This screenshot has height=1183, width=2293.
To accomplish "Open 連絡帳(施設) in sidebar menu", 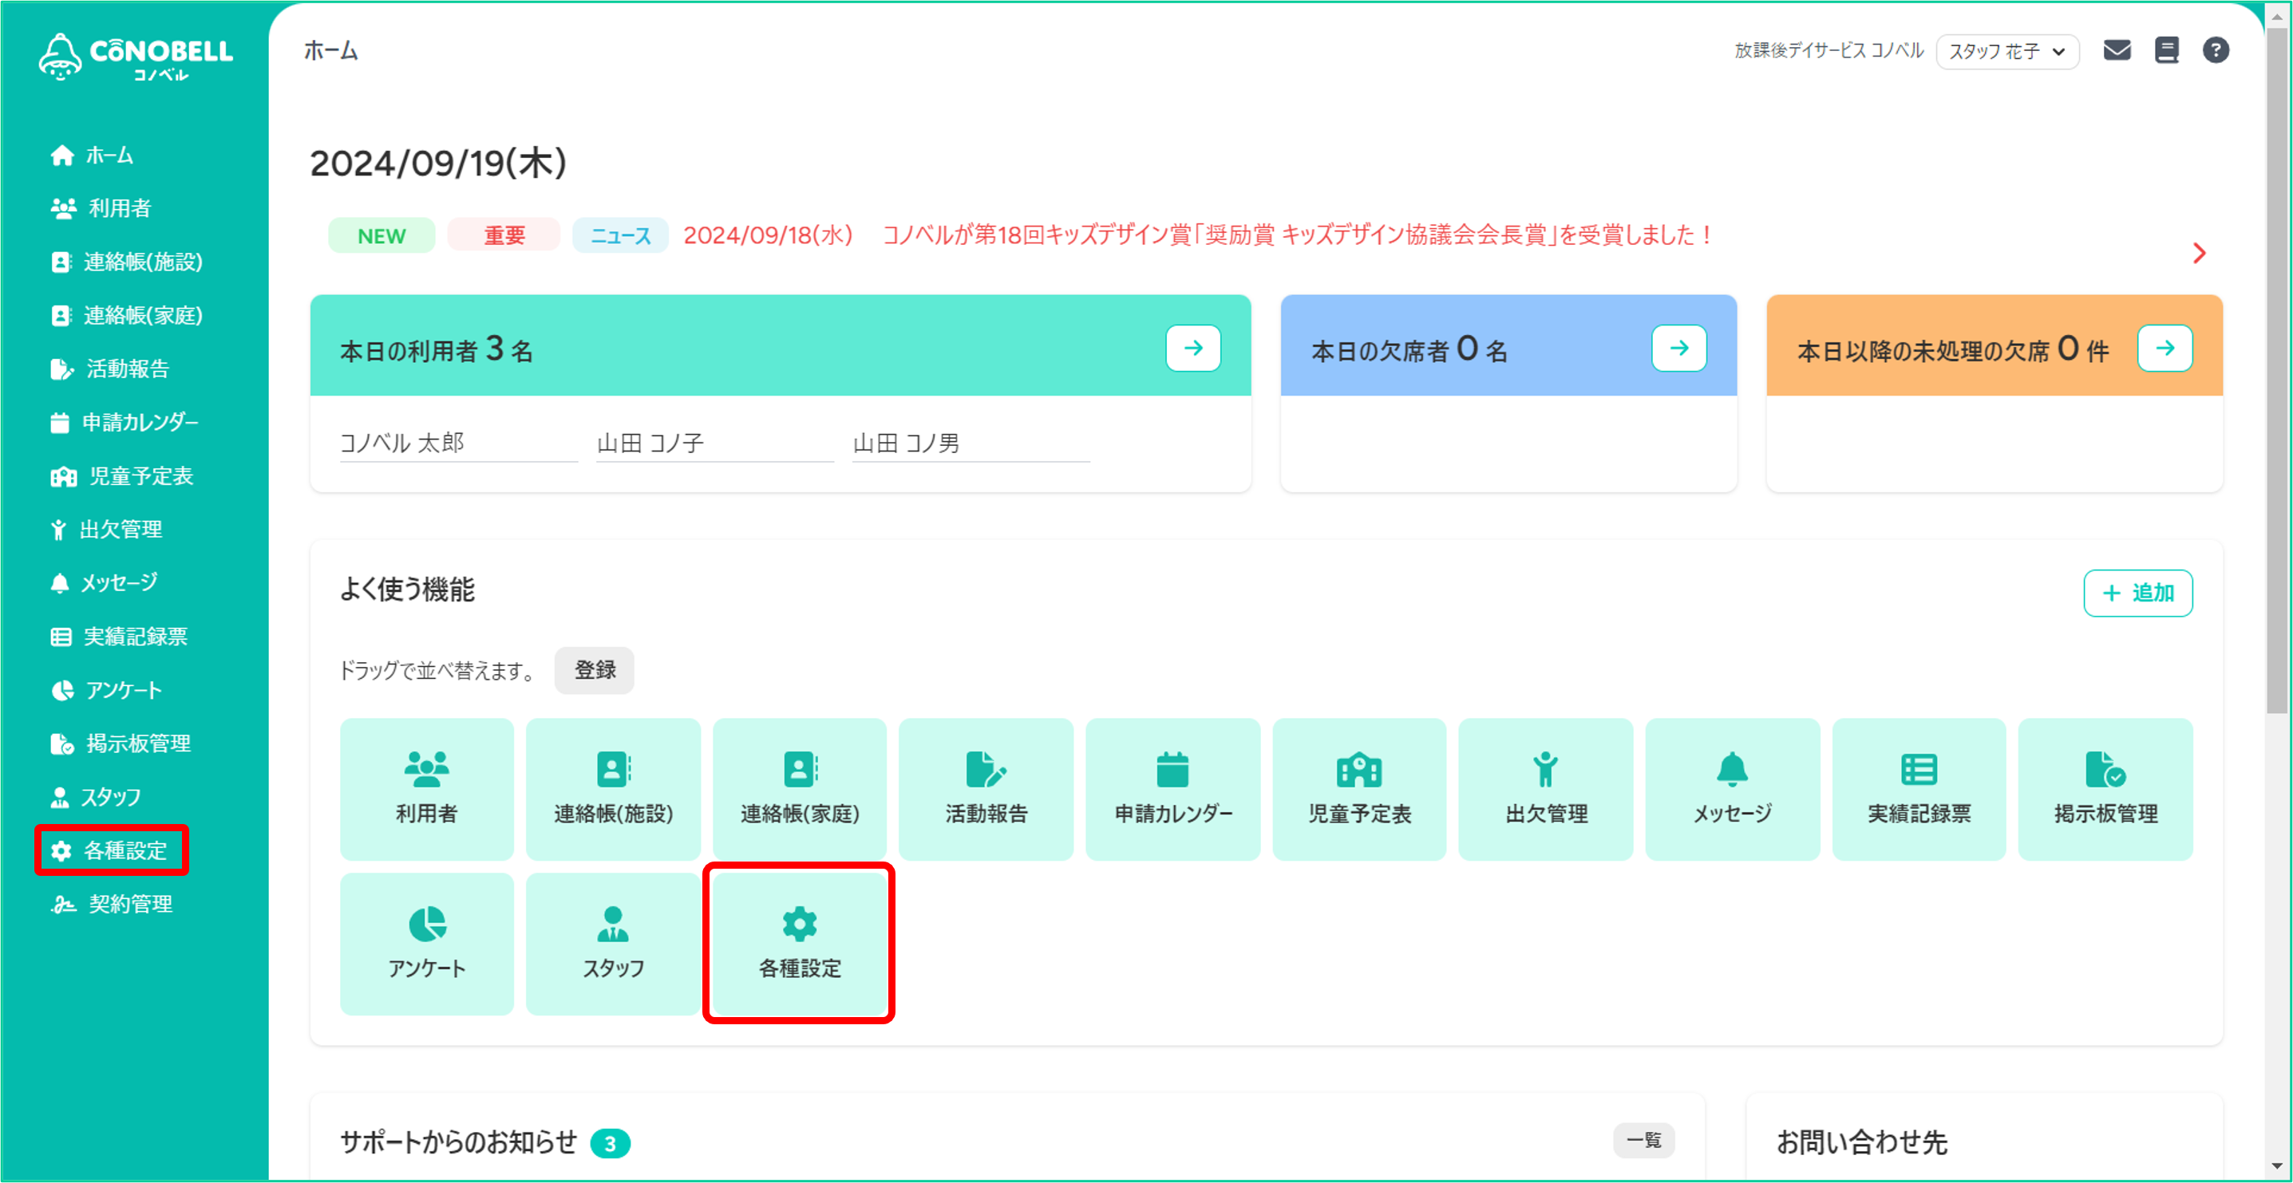I will [127, 262].
